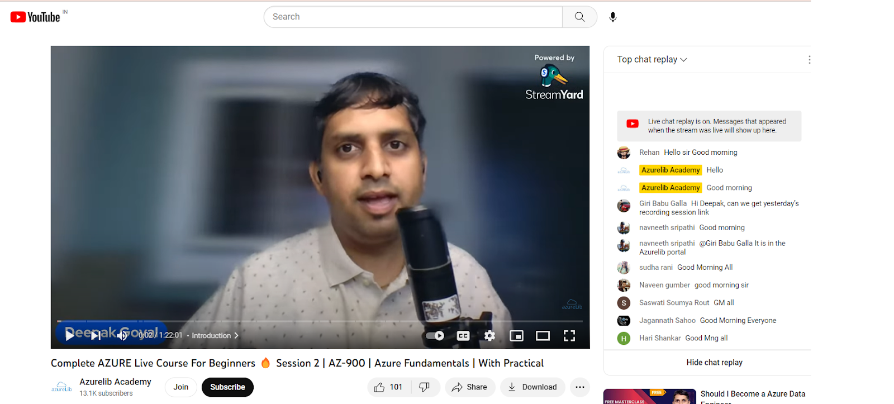The image size is (894, 404).
Task: Switch to miniplayer mode
Action: (517, 336)
